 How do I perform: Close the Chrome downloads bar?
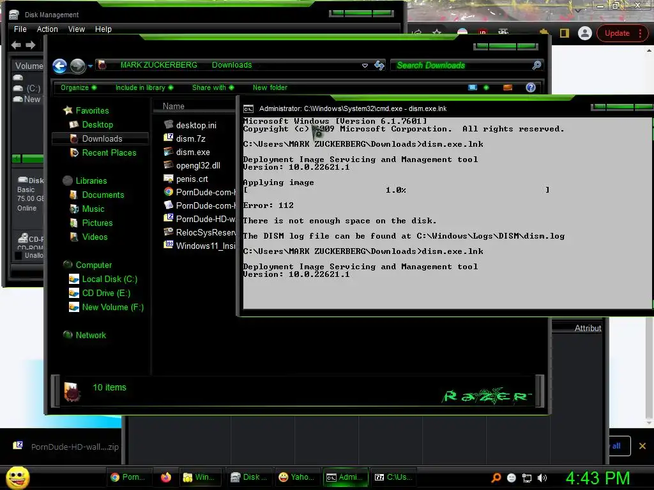[x=643, y=446]
